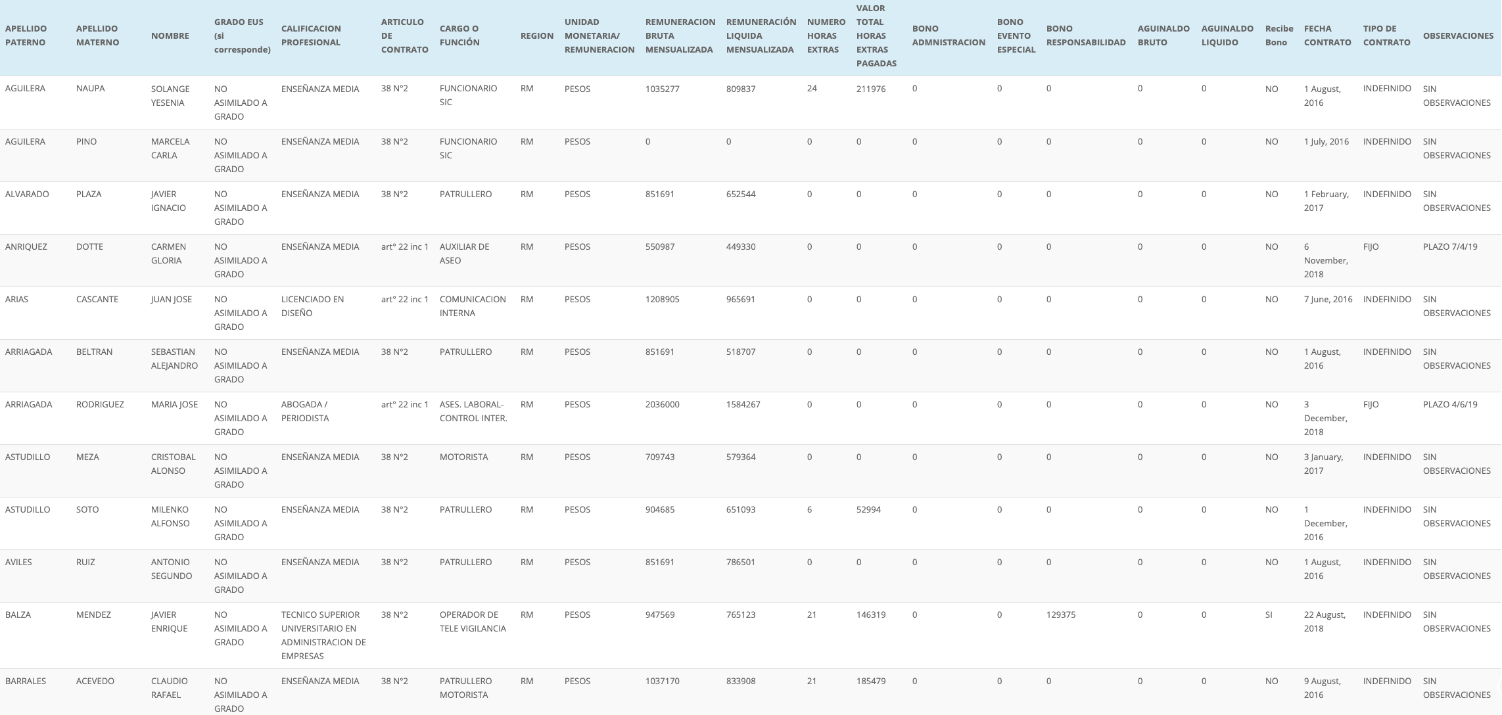Click the name SEBASTIAN ALEJANDRO

174,359
